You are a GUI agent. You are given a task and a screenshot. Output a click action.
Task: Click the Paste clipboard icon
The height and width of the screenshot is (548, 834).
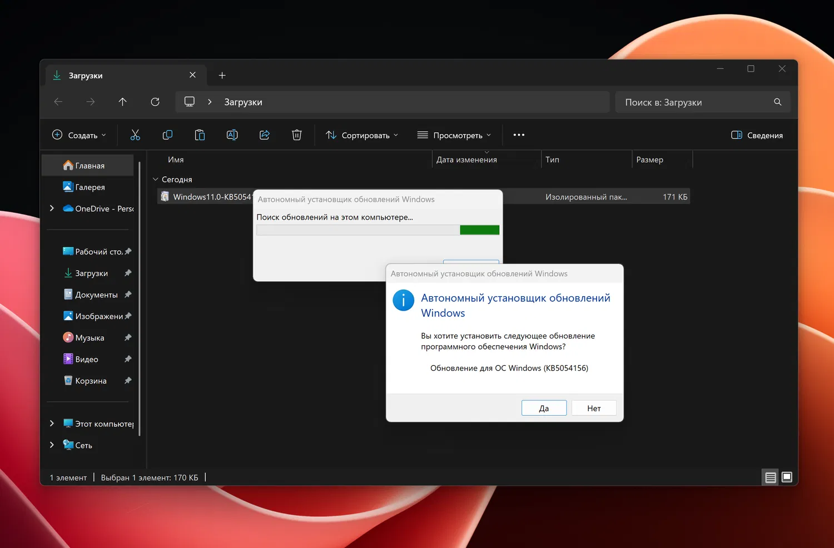coord(200,135)
